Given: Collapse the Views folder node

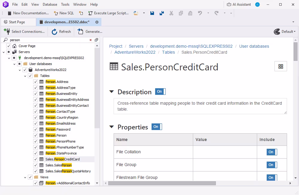Looking at the screenshot, I should point(25,177).
